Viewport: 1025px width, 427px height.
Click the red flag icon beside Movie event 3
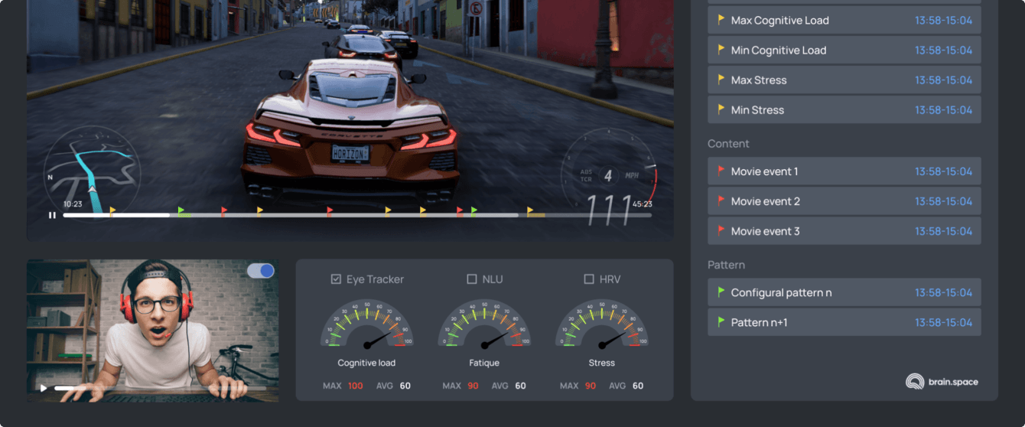click(721, 230)
